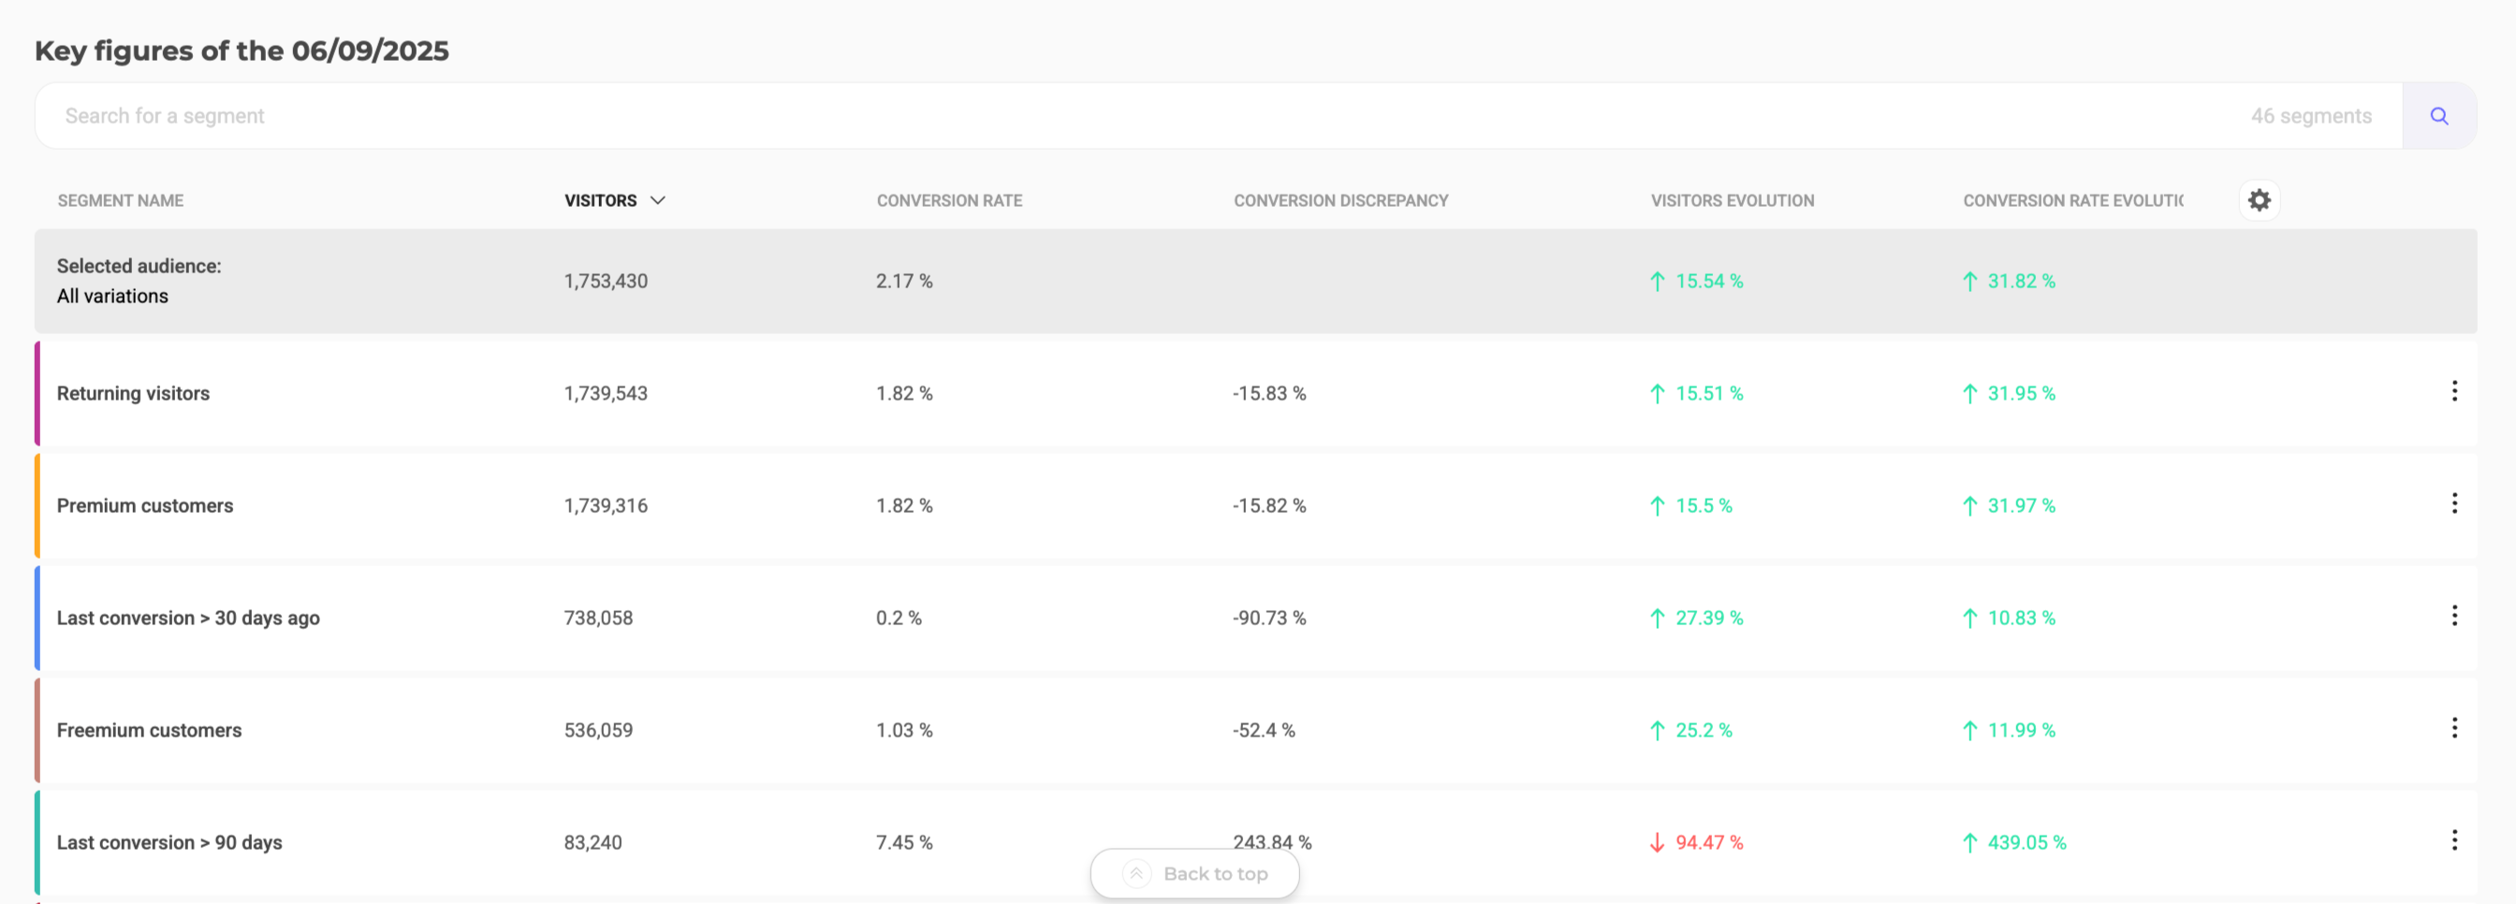2516x904 pixels.
Task: Click the search magnifier icon button
Action: pyautogui.click(x=2438, y=116)
